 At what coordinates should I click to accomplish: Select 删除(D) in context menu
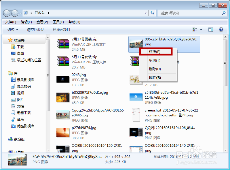(x=158, y=69)
